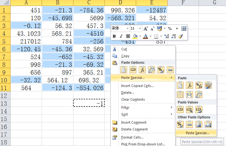Apply Percent Style in mini toolbar
Screen dimensions: 226x146
[170, 29]
